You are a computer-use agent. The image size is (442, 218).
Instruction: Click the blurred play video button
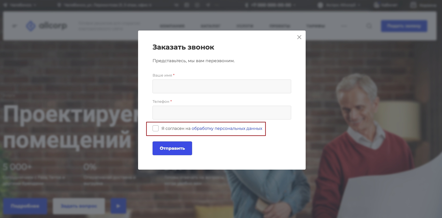click(118, 206)
